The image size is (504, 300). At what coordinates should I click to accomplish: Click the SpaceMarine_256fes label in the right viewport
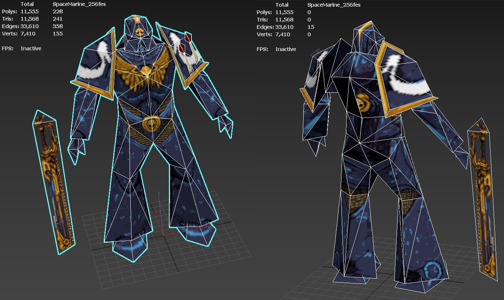click(334, 5)
